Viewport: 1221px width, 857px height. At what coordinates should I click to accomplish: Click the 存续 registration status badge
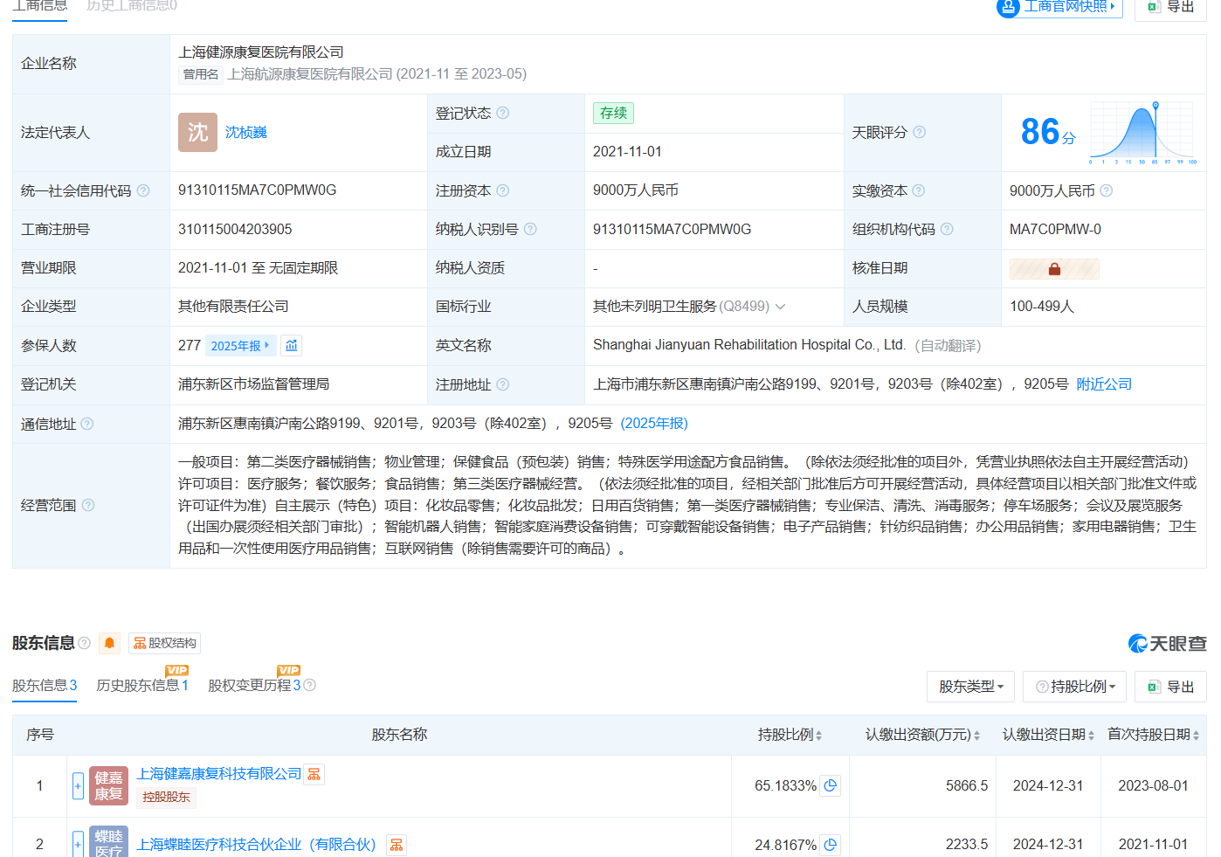(x=613, y=113)
